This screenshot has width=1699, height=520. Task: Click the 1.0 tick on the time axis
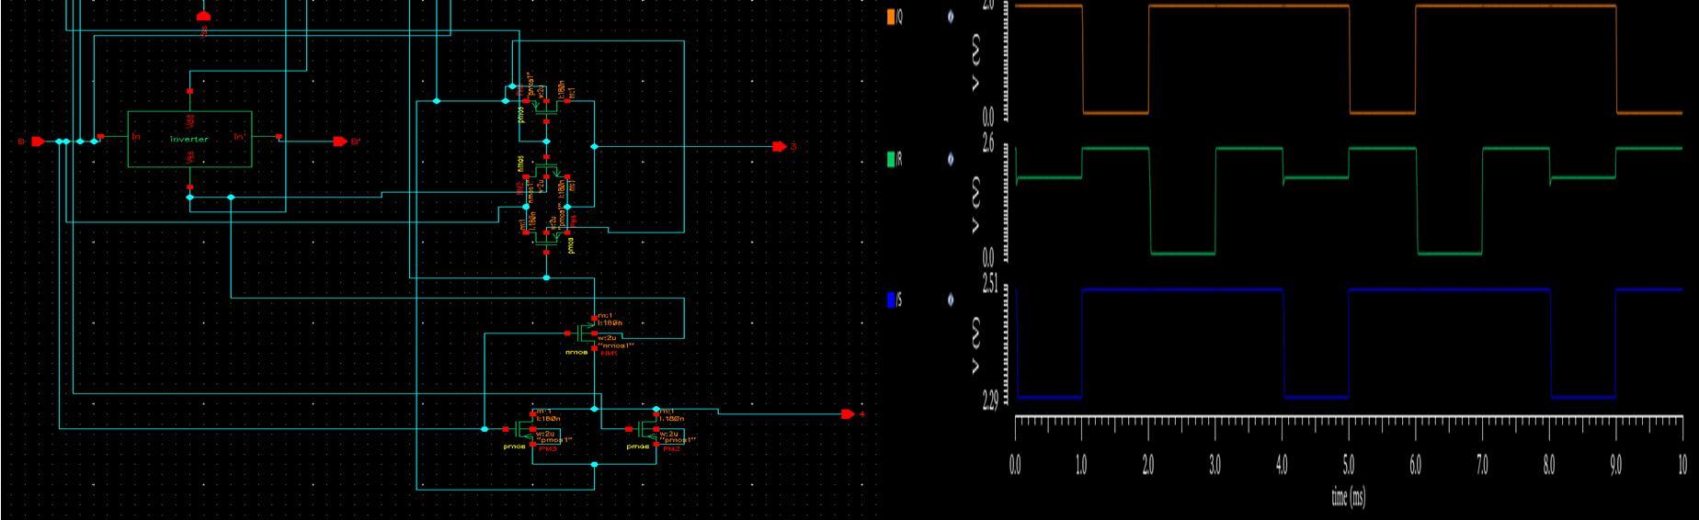[x=1081, y=465]
